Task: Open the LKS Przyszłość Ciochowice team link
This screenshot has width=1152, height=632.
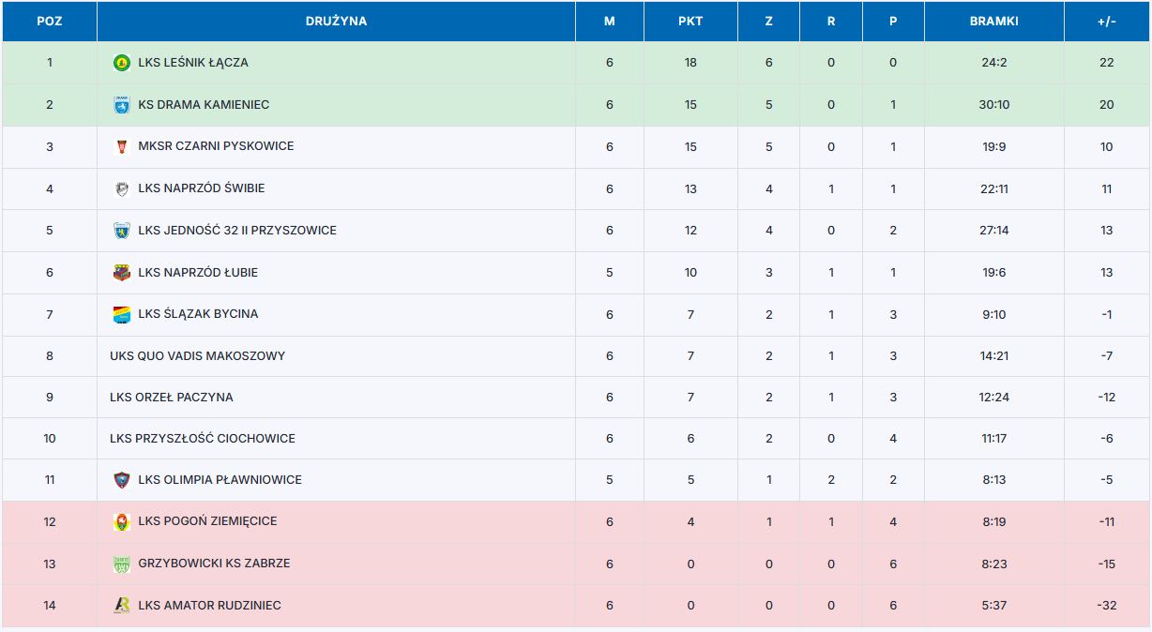Action: click(x=202, y=439)
